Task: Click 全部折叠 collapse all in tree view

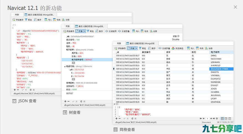Action: click(x=124, y=31)
